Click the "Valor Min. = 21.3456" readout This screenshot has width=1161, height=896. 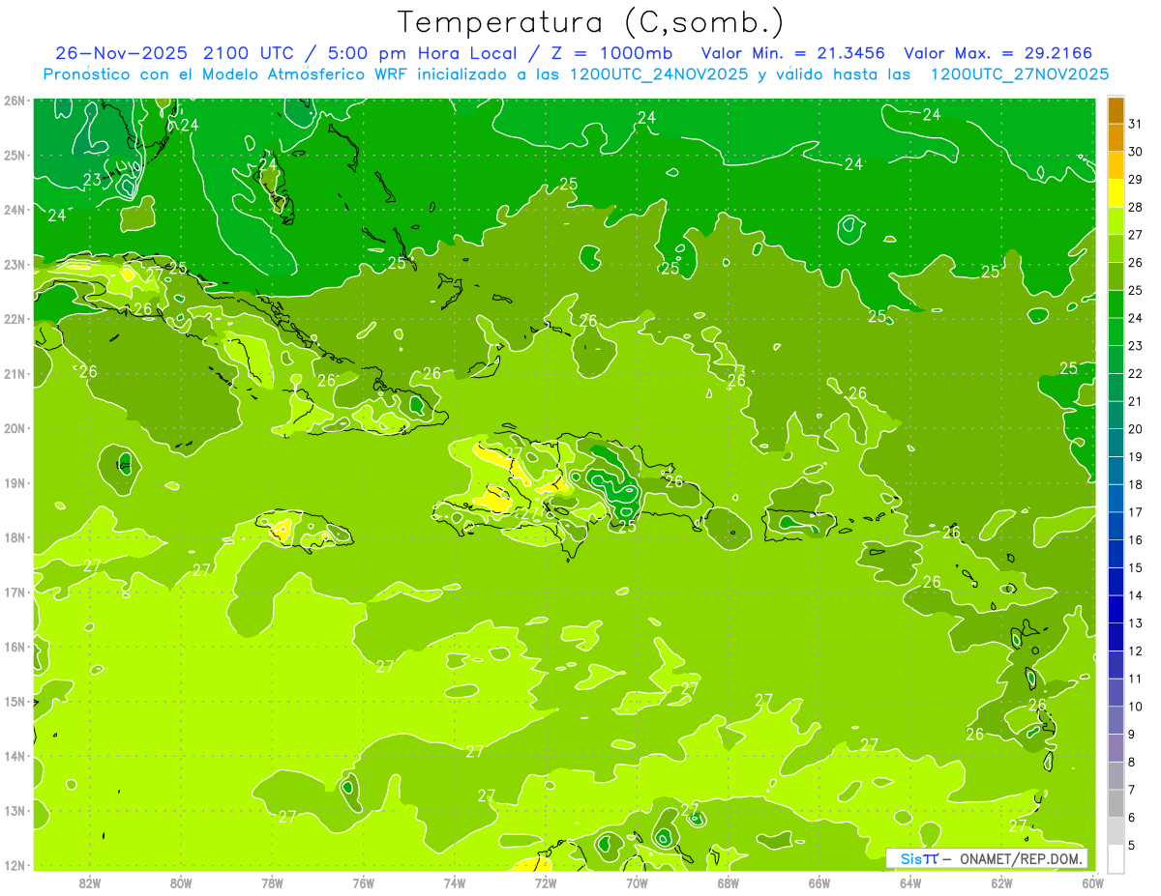[x=794, y=53]
